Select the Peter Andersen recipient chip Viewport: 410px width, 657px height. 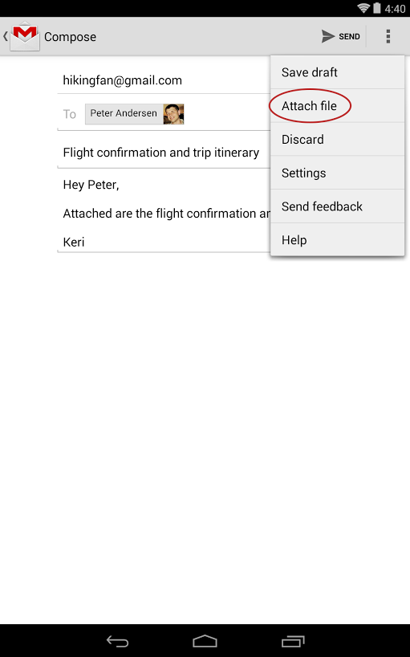[x=134, y=114]
